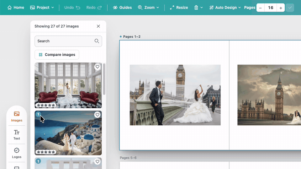Screen dimensions: 301x169
Task: Favorite the red sofa bride photo
Action: coord(97,67)
